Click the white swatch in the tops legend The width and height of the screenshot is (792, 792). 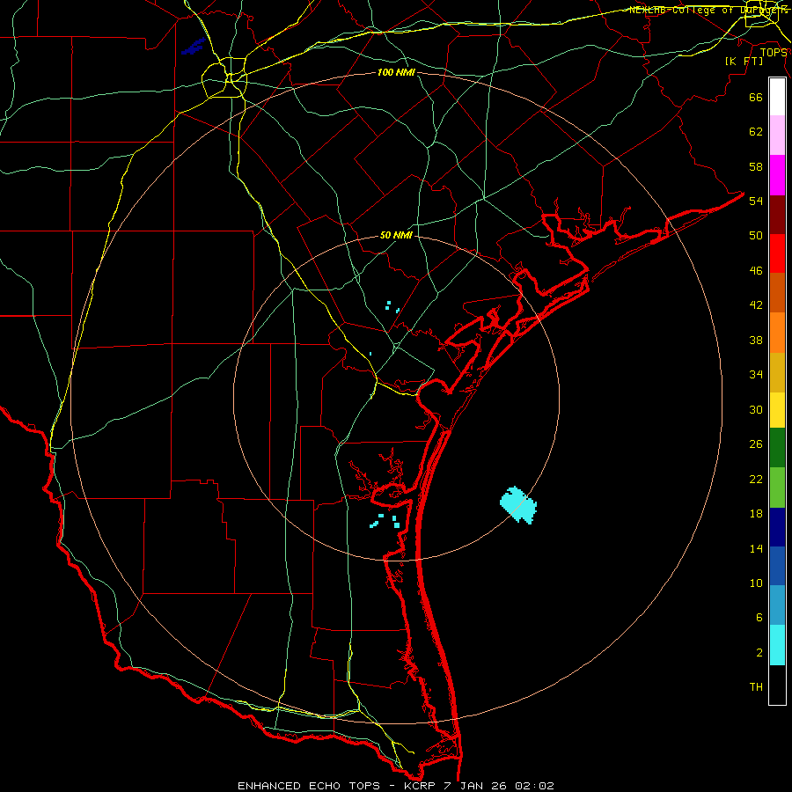tap(777, 97)
